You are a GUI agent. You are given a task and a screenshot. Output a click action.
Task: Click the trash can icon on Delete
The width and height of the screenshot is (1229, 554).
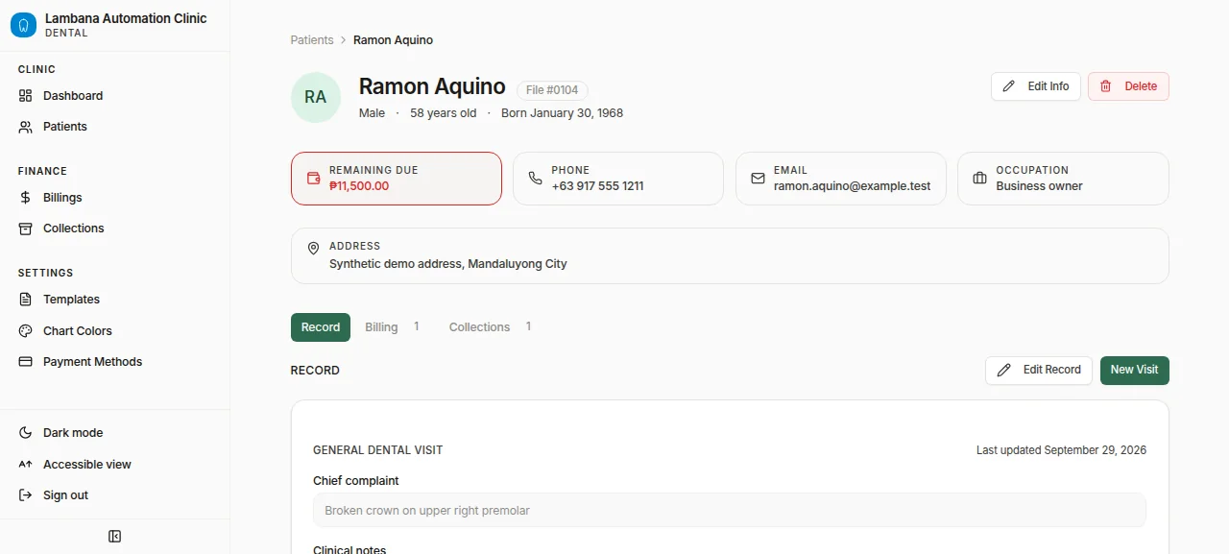coord(1105,86)
